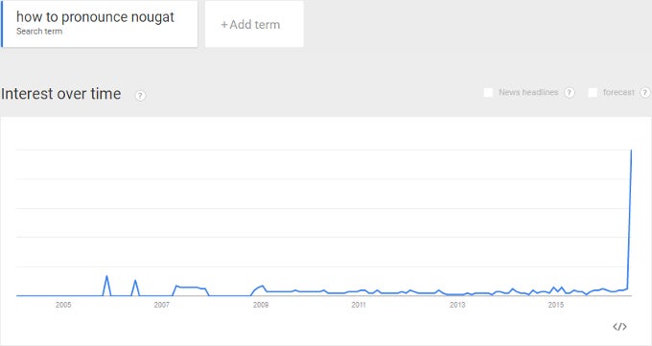Toggle the forecast checkbox
652x346 pixels.
coord(593,92)
